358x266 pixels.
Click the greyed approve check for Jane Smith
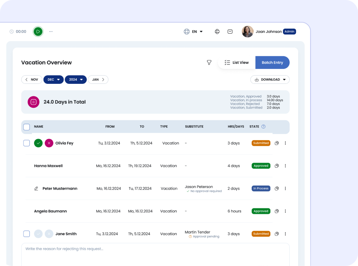tap(38, 234)
